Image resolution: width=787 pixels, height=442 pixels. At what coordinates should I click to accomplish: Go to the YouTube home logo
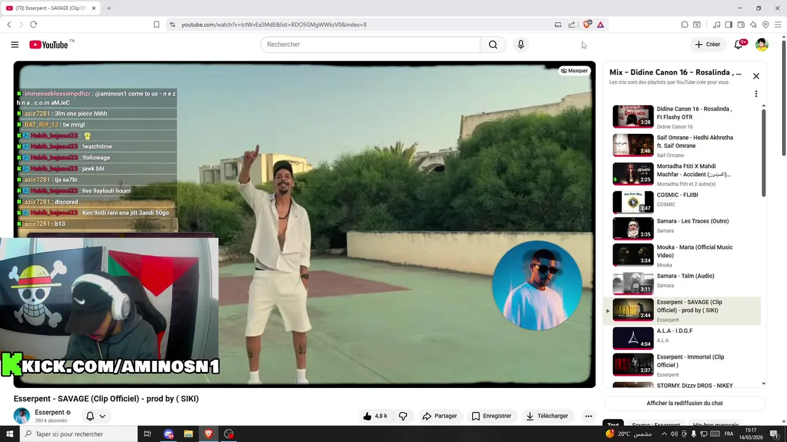click(x=49, y=45)
